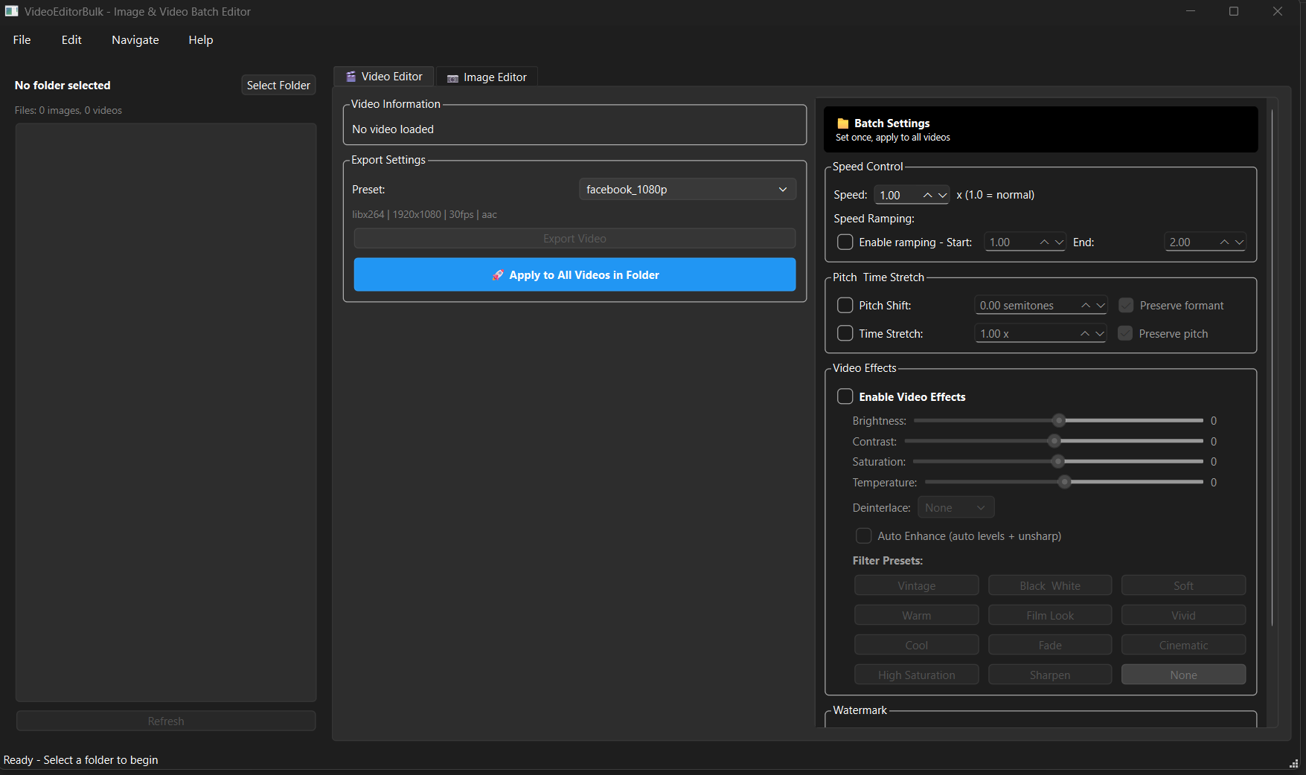Increase Pitch Shift semitones with up arrow

(x=1086, y=306)
